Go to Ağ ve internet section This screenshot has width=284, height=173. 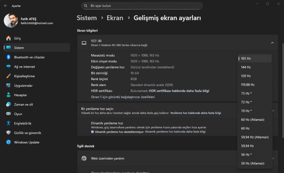[x=24, y=67]
